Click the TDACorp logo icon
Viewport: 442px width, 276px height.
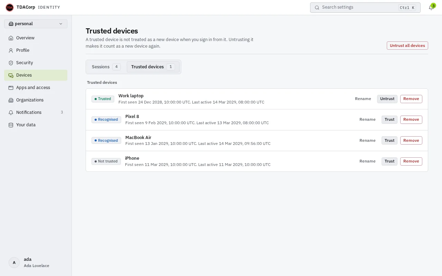pyautogui.click(x=10, y=7)
